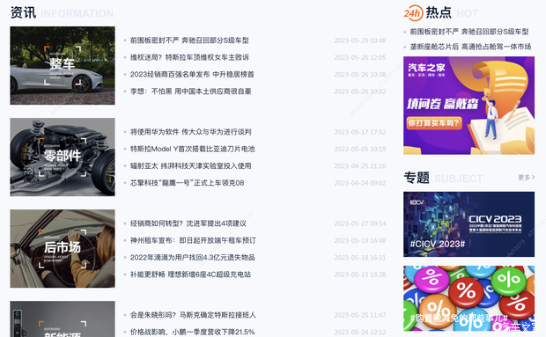Open the 24h hot news icon
Viewport: 546px width, 337px height.
point(413,13)
